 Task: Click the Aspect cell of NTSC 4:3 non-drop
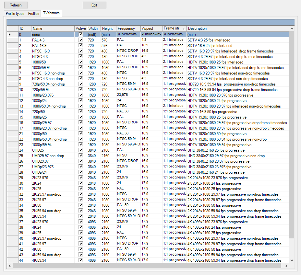[x=151, y=78]
